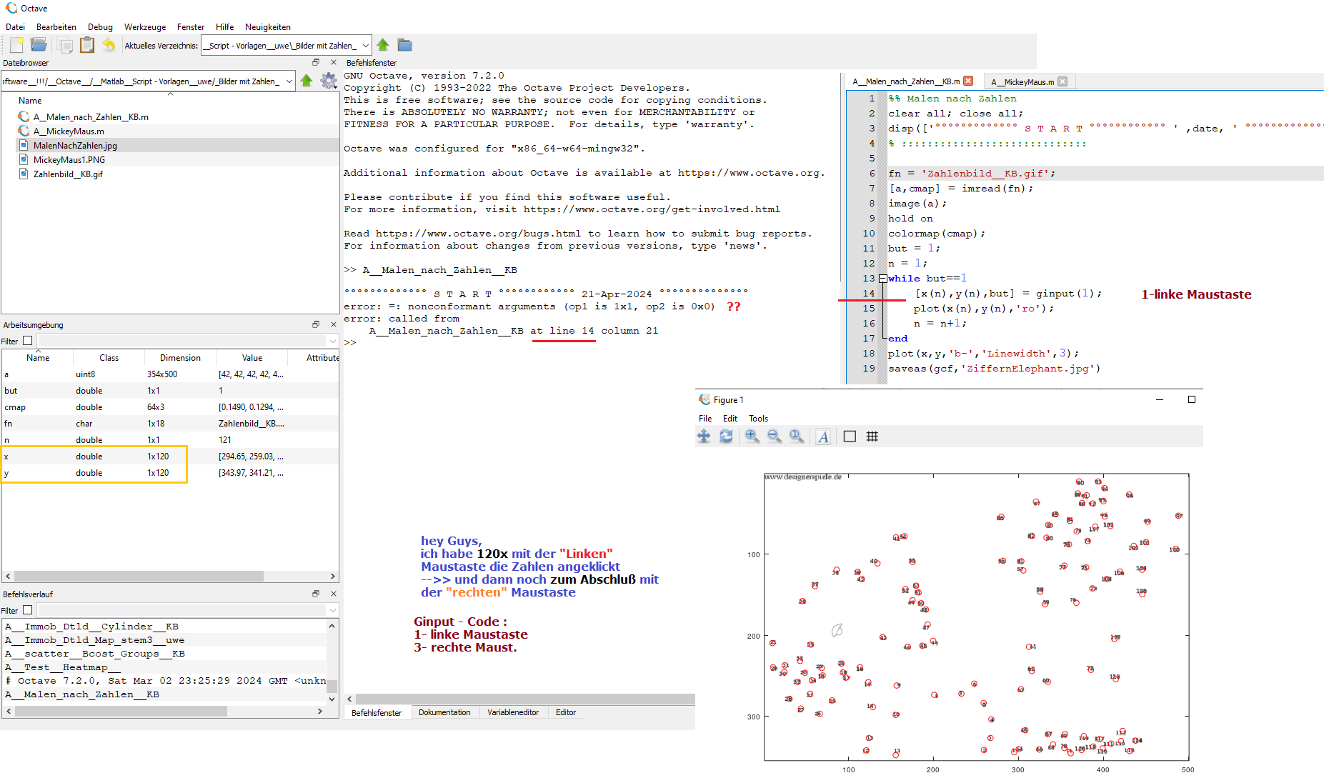Collapse the while loop fold marker
This screenshot has width=1324, height=778.
click(x=883, y=279)
